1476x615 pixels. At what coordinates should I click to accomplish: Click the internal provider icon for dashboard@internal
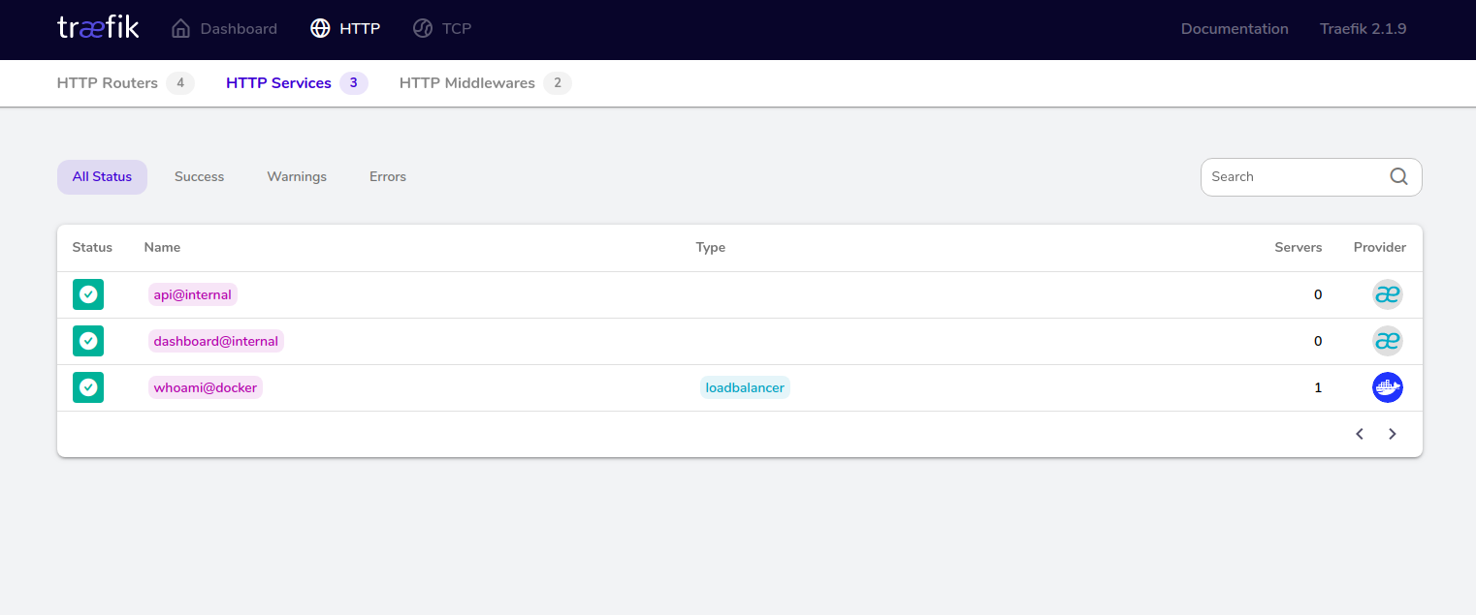click(x=1388, y=340)
